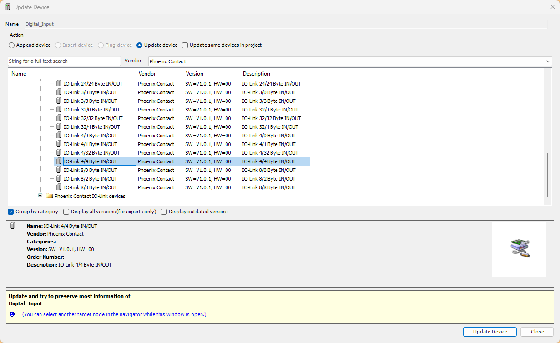Image resolution: width=560 pixels, height=343 pixels.
Task: Click the Phoenix Contact IO-Link devices folder icon
Action: click(x=50, y=197)
